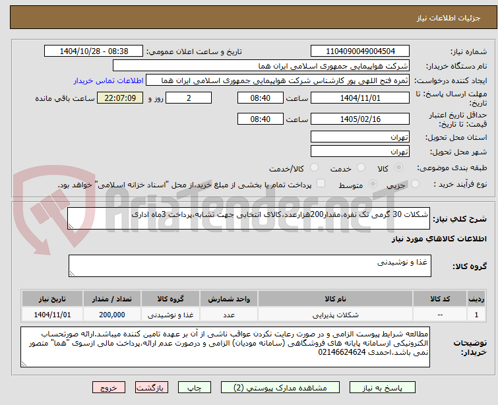Click the remaining time 22:07:09 field
Screen dimensions: 498x405
120,98
